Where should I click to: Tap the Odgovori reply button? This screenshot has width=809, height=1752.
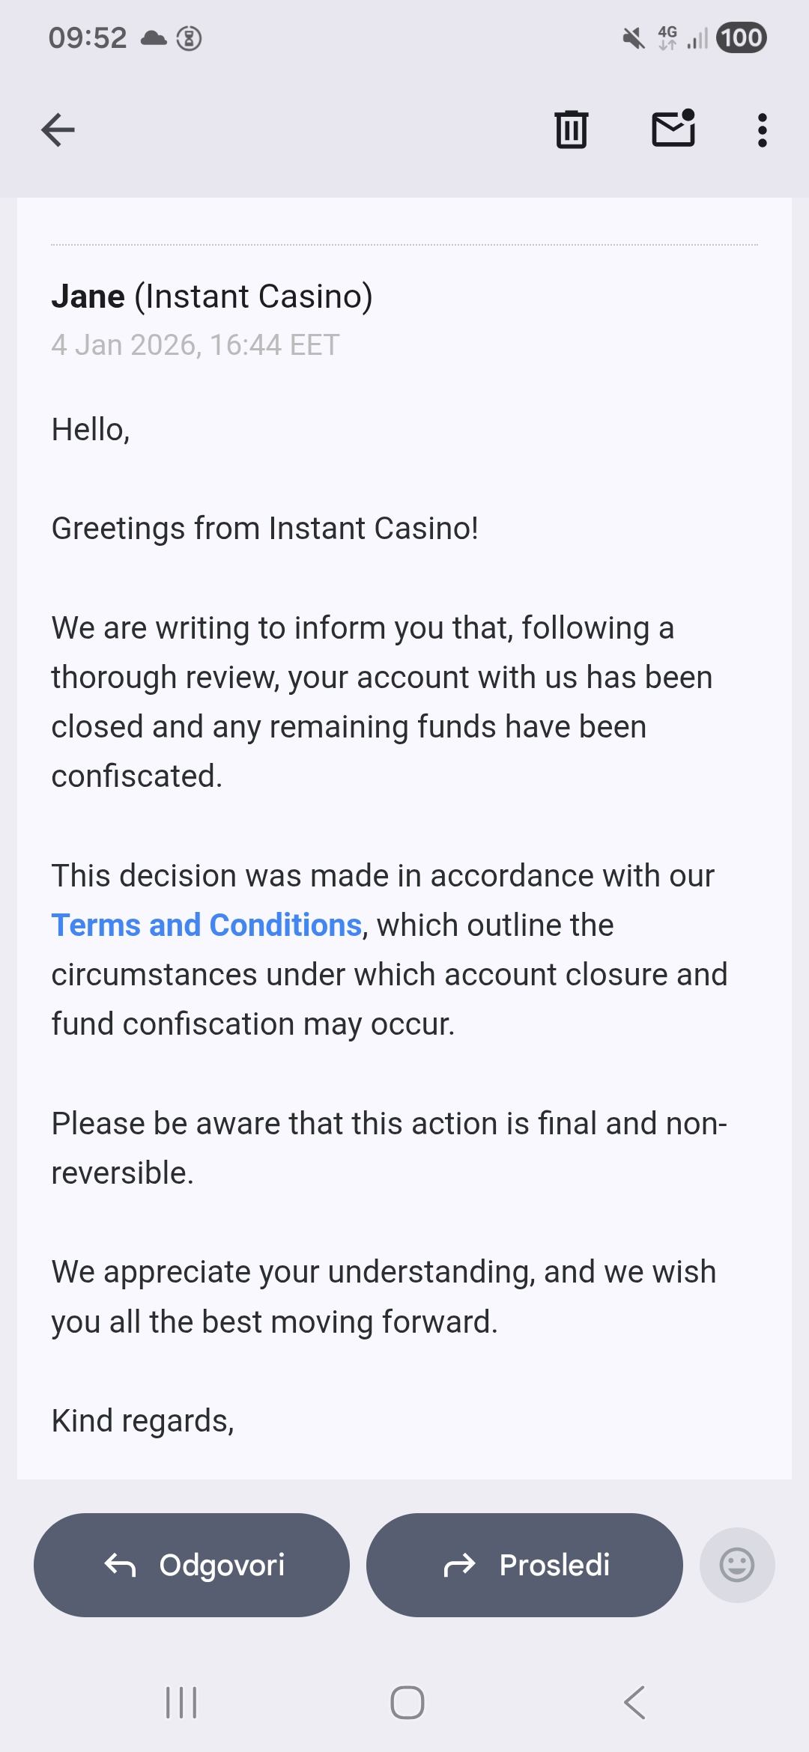point(192,1565)
